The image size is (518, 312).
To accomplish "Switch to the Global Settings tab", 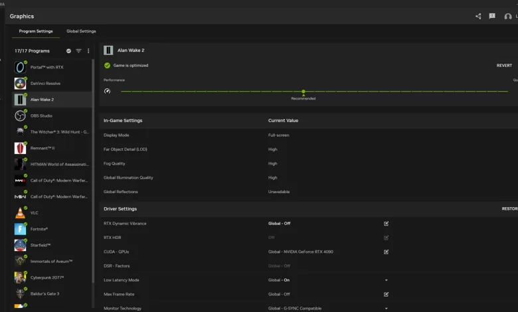I will click(81, 31).
